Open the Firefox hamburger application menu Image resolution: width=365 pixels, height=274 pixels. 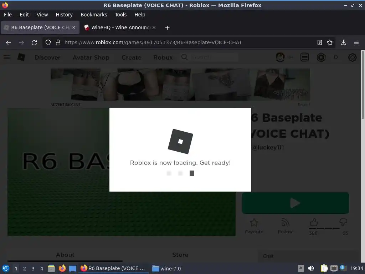pos(356,42)
